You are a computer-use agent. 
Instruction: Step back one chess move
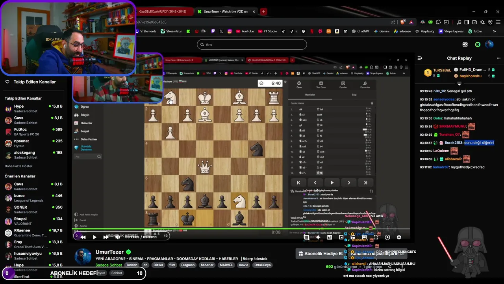coord(315,183)
